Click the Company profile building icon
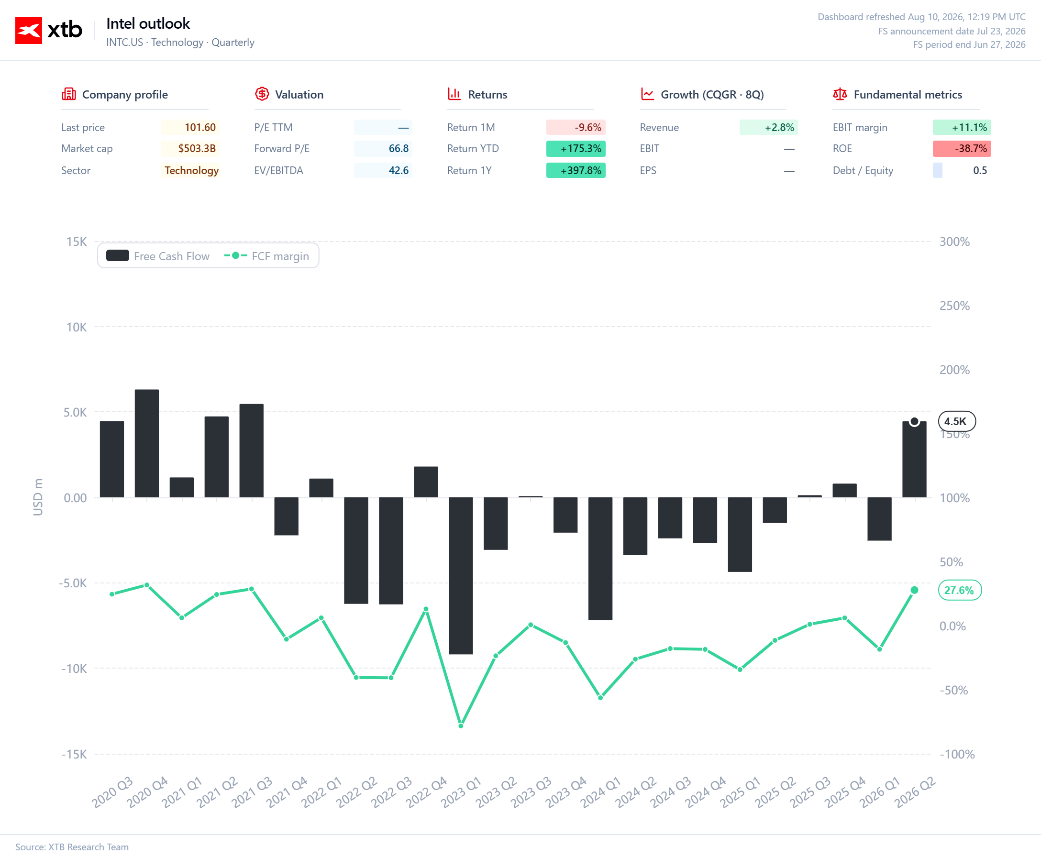Image resolution: width=1041 pixels, height=857 pixels. [68, 94]
